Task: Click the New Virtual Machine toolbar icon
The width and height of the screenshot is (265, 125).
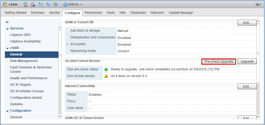Action: 40,4
